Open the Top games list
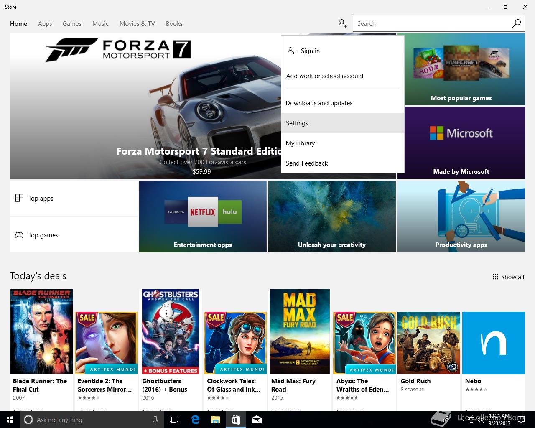 [x=74, y=235]
